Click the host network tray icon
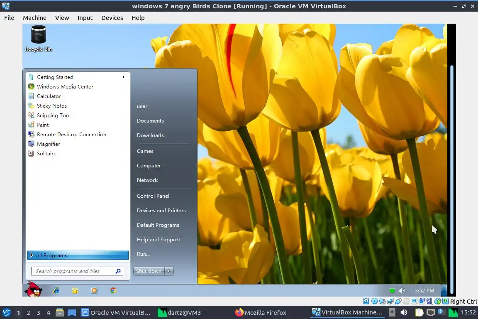The height and width of the screenshot is (319, 478). tap(431, 313)
